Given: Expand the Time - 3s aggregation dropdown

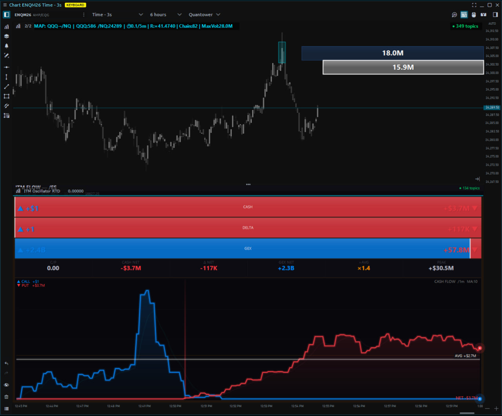Looking at the screenshot, I should click(x=118, y=15).
